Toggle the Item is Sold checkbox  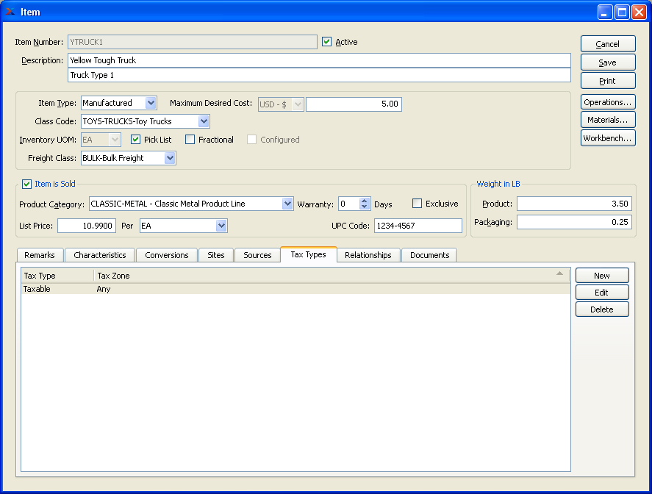26,184
